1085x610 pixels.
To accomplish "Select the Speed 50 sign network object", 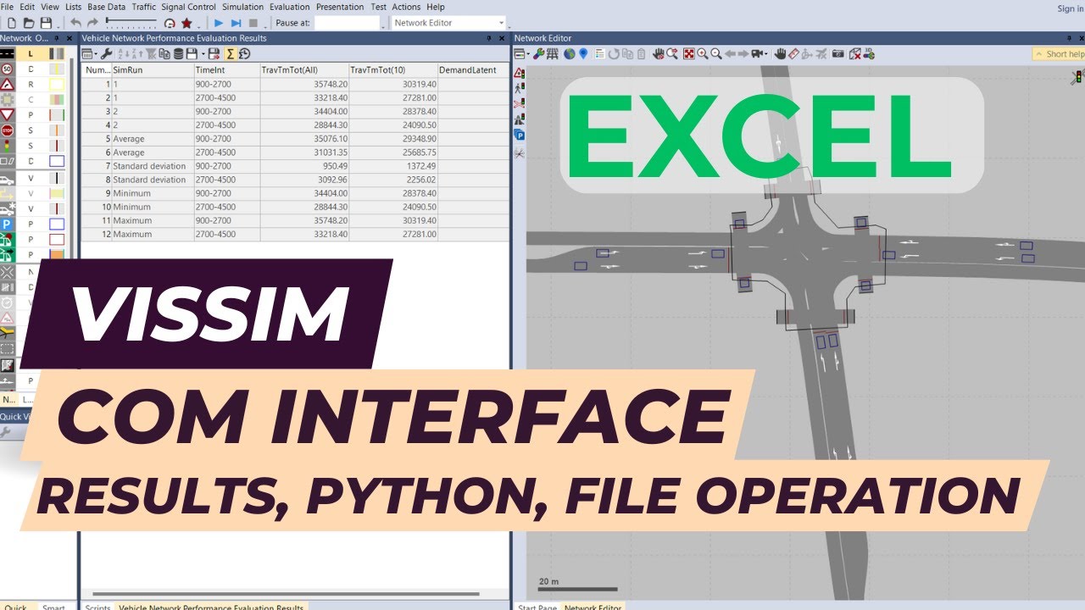I will 8,69.
